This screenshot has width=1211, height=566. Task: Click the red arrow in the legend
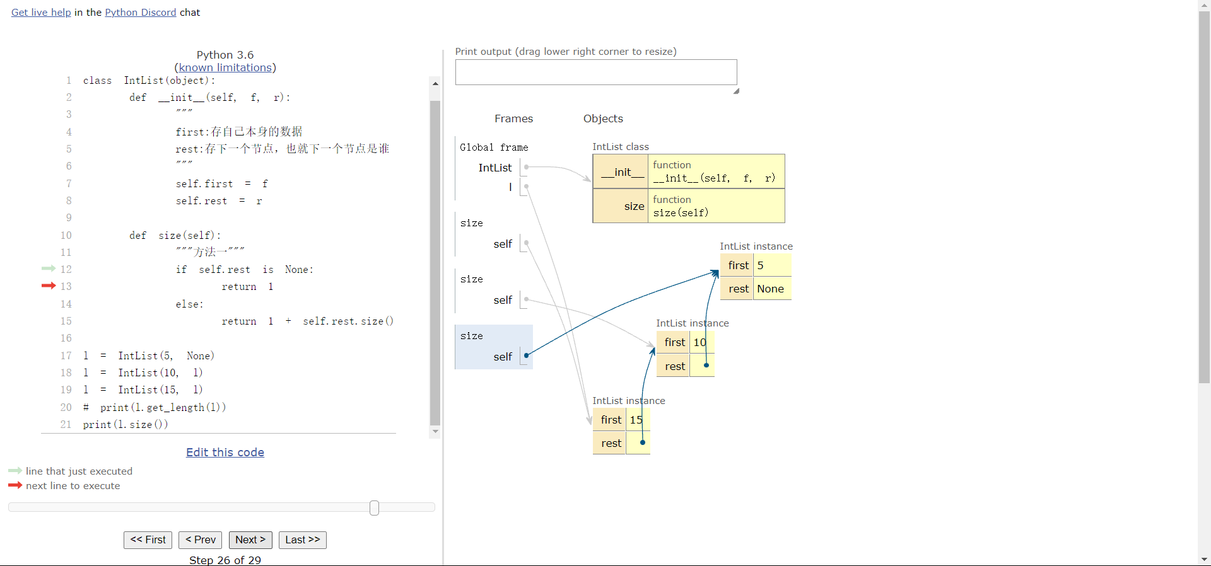point(15,485)
